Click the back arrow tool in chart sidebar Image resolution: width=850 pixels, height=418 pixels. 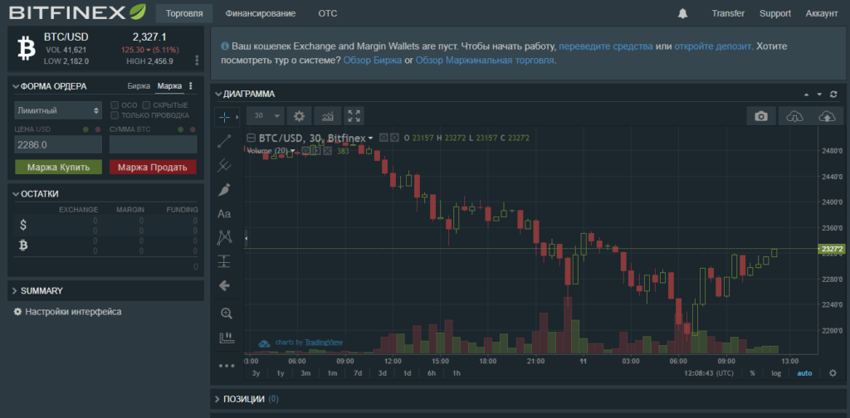point(224,285)
